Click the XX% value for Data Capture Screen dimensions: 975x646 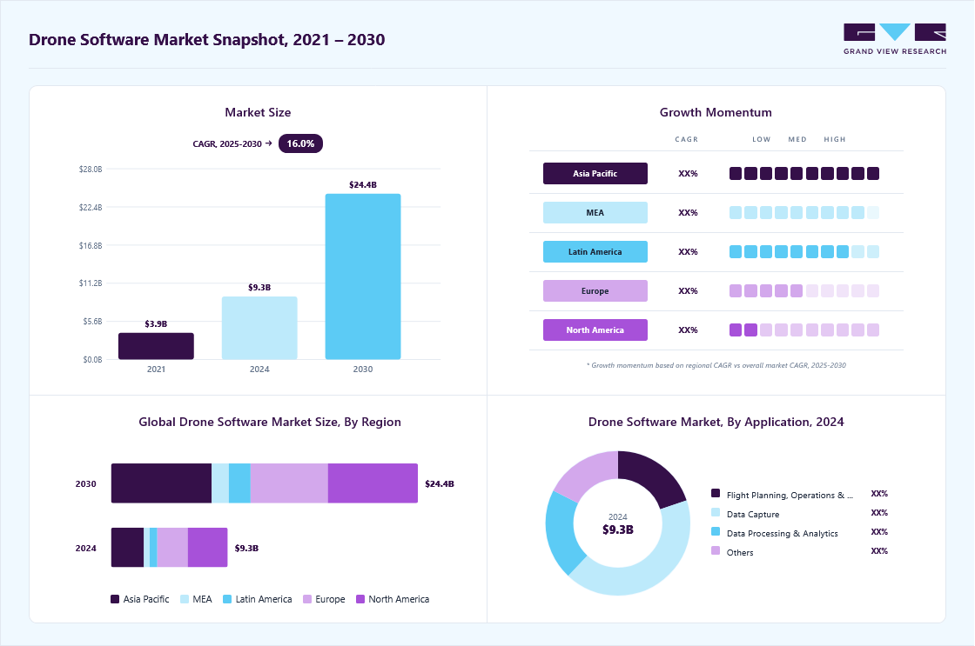point(879,513)
